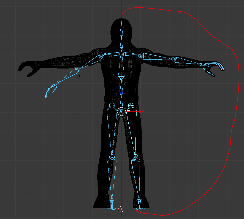Select the root hip bone circle
The image size is (244, 219).
coord(121,112)
